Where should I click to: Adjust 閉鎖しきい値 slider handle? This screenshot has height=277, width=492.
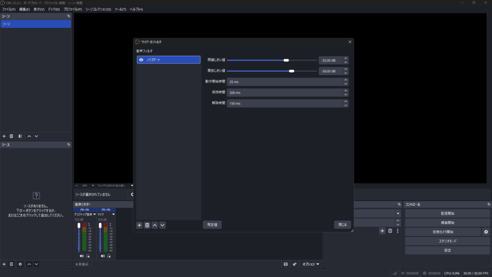coord(286,60)
